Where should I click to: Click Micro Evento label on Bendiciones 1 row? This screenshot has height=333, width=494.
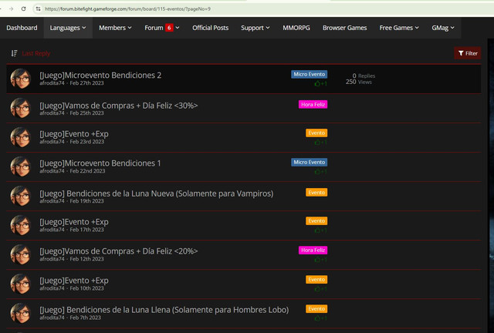coord(309,162)
